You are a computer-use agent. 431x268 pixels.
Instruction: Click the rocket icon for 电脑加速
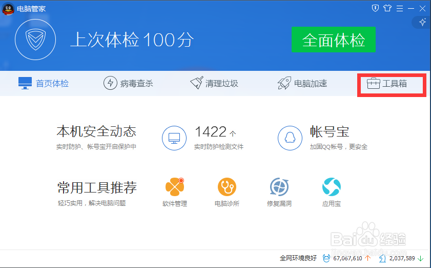[284, 83]
